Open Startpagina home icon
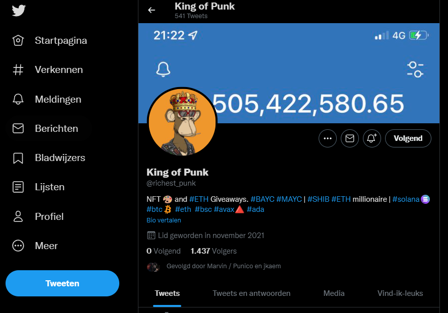 (x=18, y=40)
